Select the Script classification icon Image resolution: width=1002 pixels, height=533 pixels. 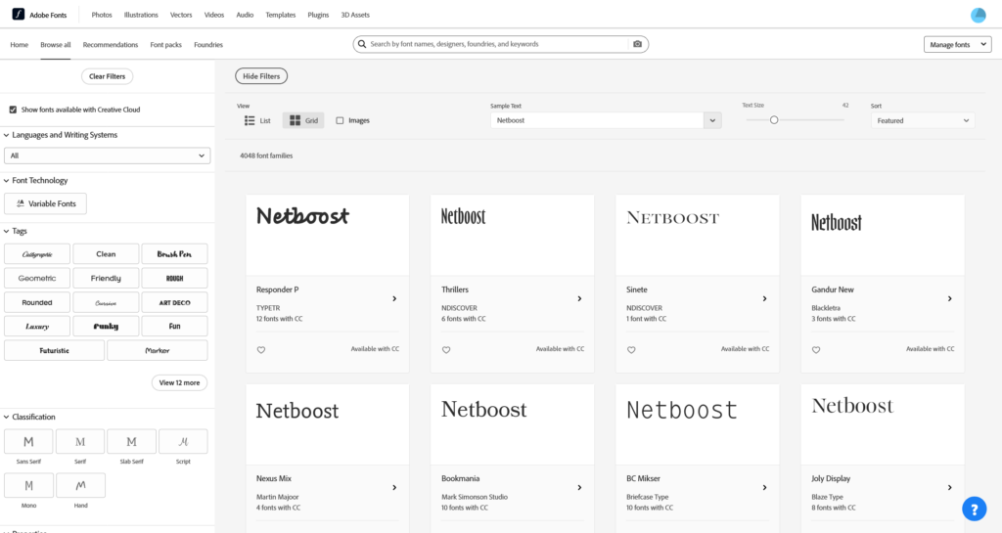coord(183,442)
